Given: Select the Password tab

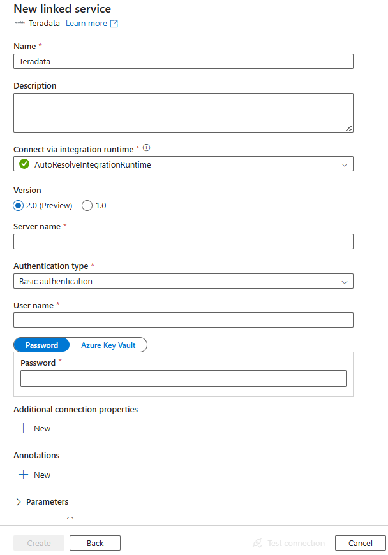Looking at the screenshot, I should tap(41, 345).
